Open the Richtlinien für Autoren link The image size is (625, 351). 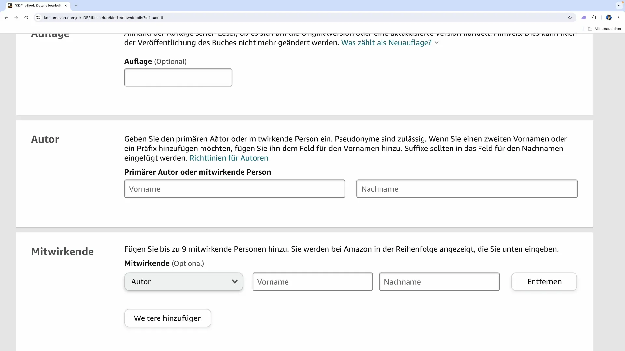pos(229,158)
